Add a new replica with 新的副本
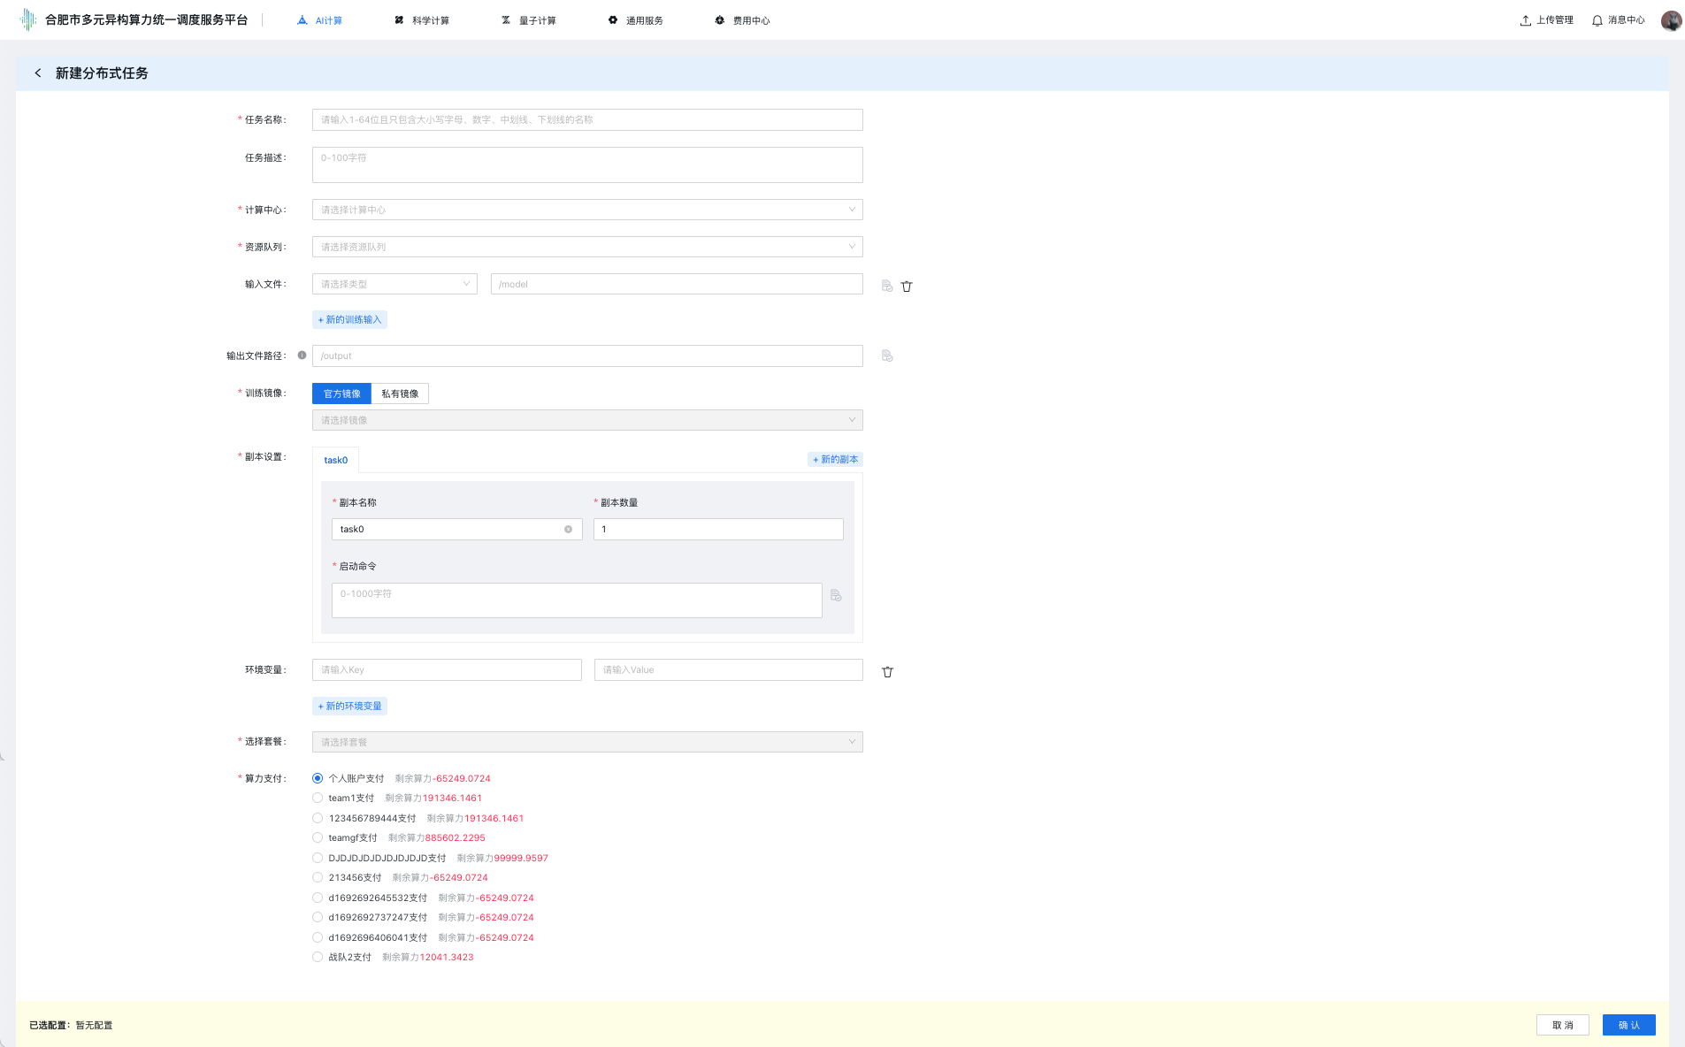This screenshot has height=1047, width=1685. (835, 459)
